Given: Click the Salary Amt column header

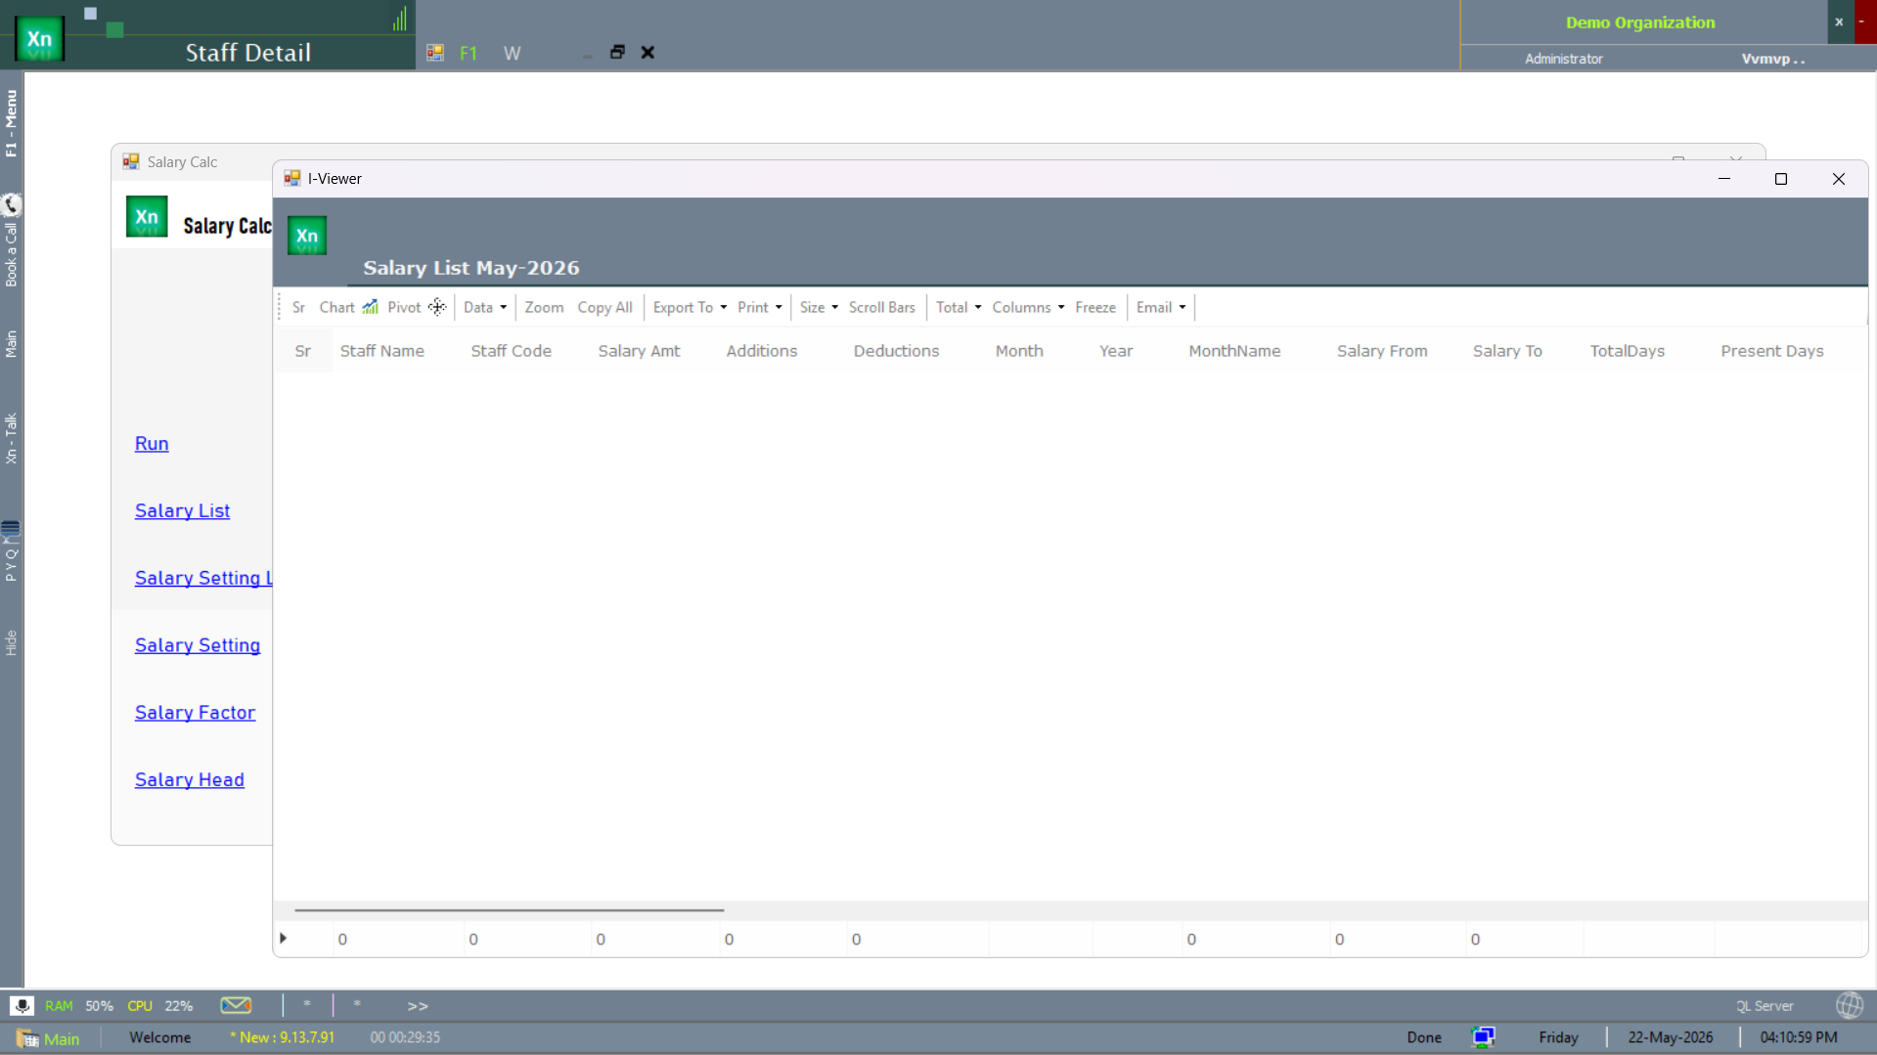Looking at the screenshot, I should pos(639,351).
